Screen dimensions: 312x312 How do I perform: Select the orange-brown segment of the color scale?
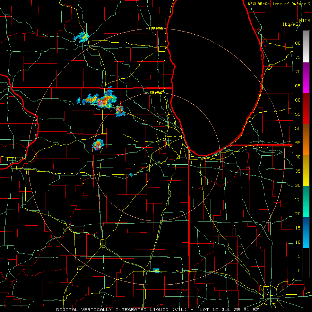[x=306, y=140]
